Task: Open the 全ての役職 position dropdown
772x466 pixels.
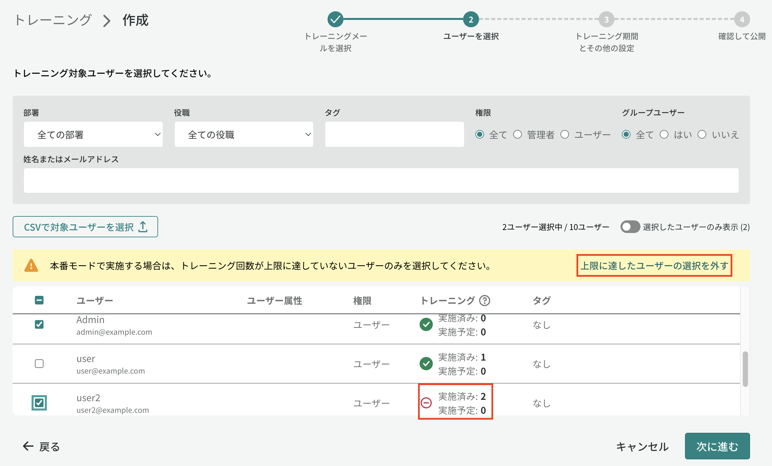Action: (x=244, y=134)
